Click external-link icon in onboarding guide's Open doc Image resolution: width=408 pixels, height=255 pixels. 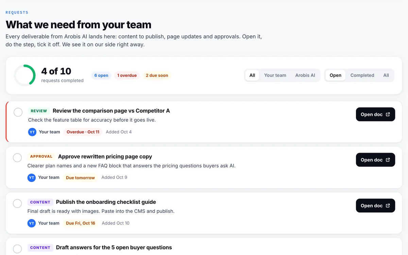[x=388, y=206]
